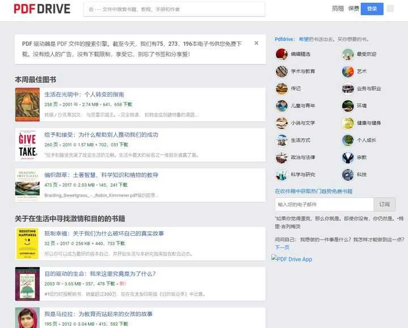408x328 pixels.
Task: Click the Give and Take book cover
Action: coord(27,145)
